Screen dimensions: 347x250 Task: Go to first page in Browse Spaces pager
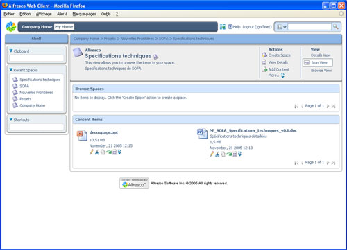(296, 106)
